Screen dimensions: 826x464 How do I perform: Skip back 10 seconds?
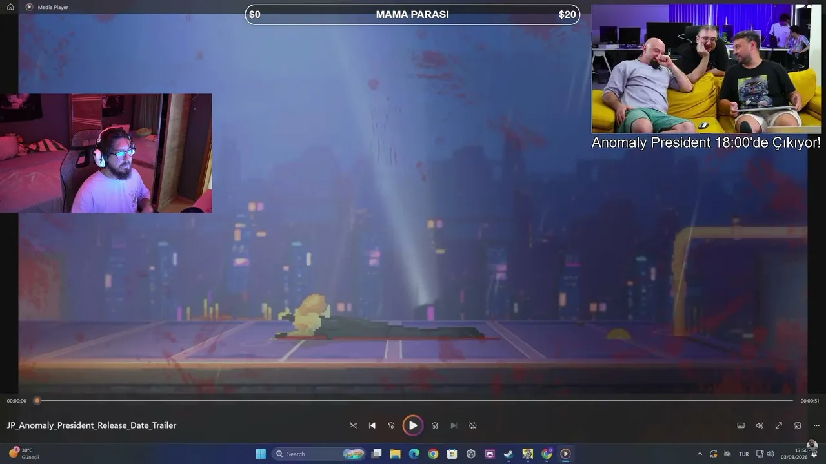(x=391, y=425)
